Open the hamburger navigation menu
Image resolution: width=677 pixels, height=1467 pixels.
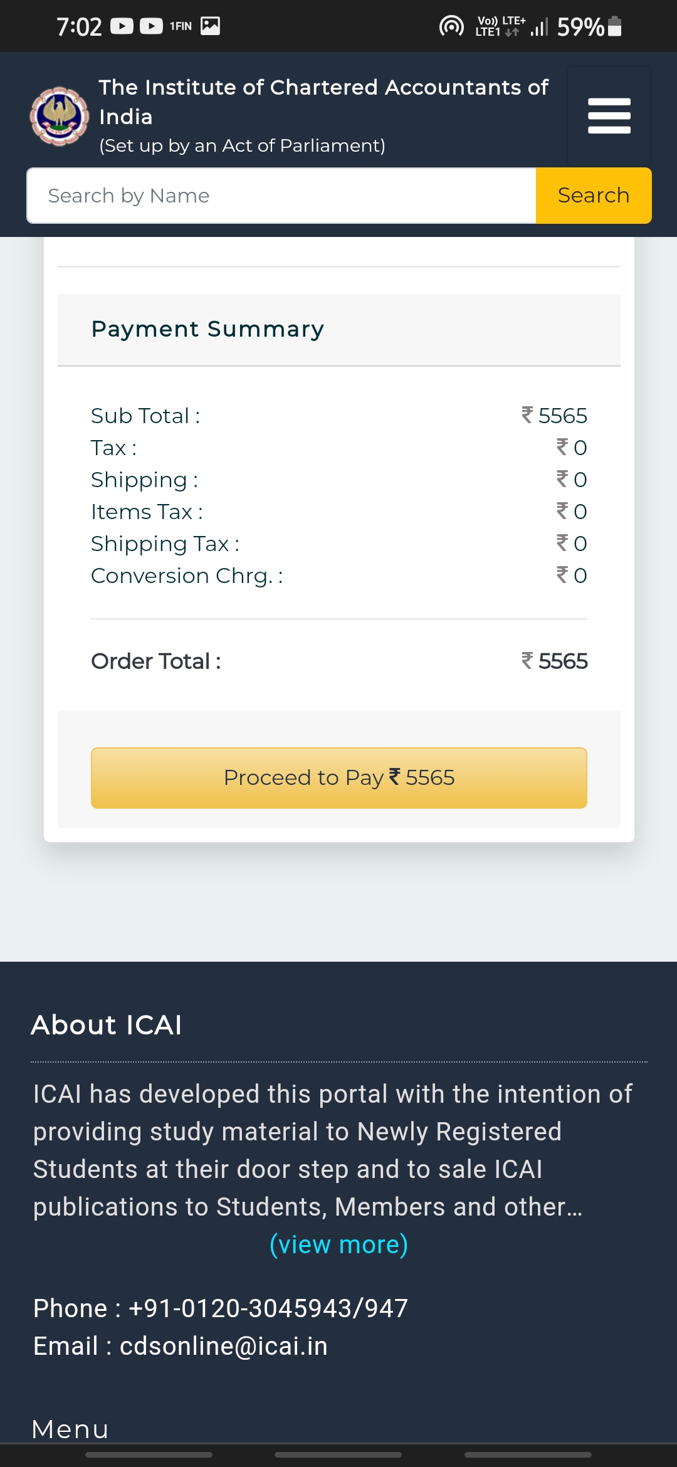(609, 116)
